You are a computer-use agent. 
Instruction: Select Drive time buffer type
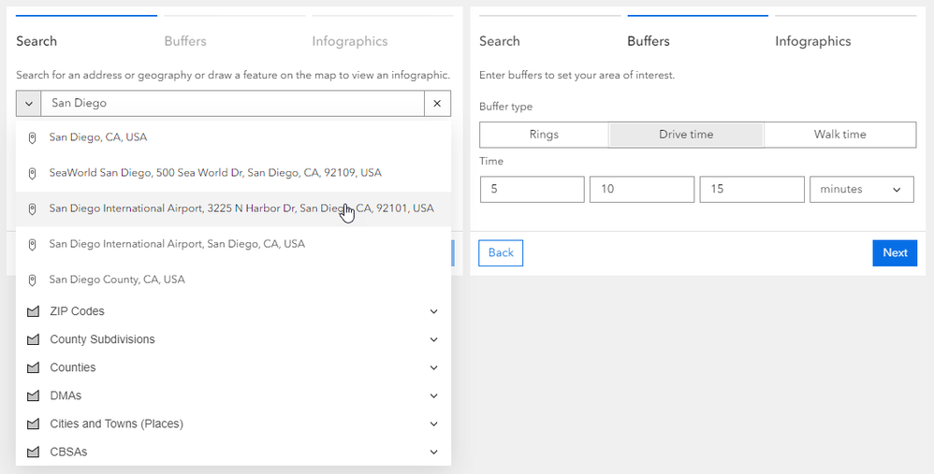click(x=686, y=135)
